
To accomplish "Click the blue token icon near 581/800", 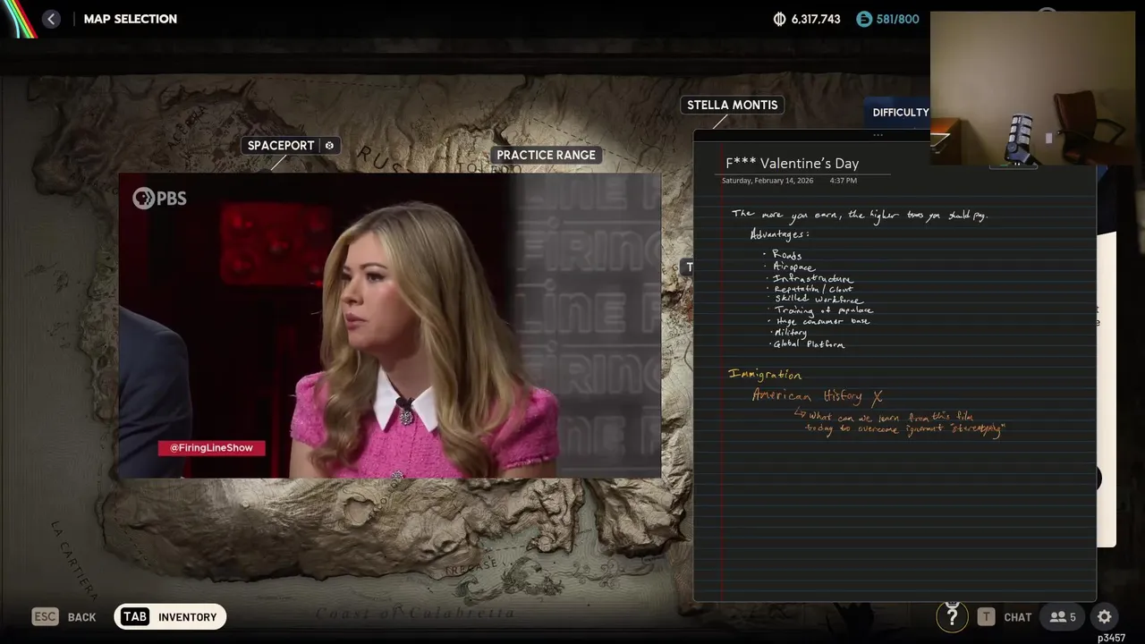I will pyautogui.click(x=863, y=19).
